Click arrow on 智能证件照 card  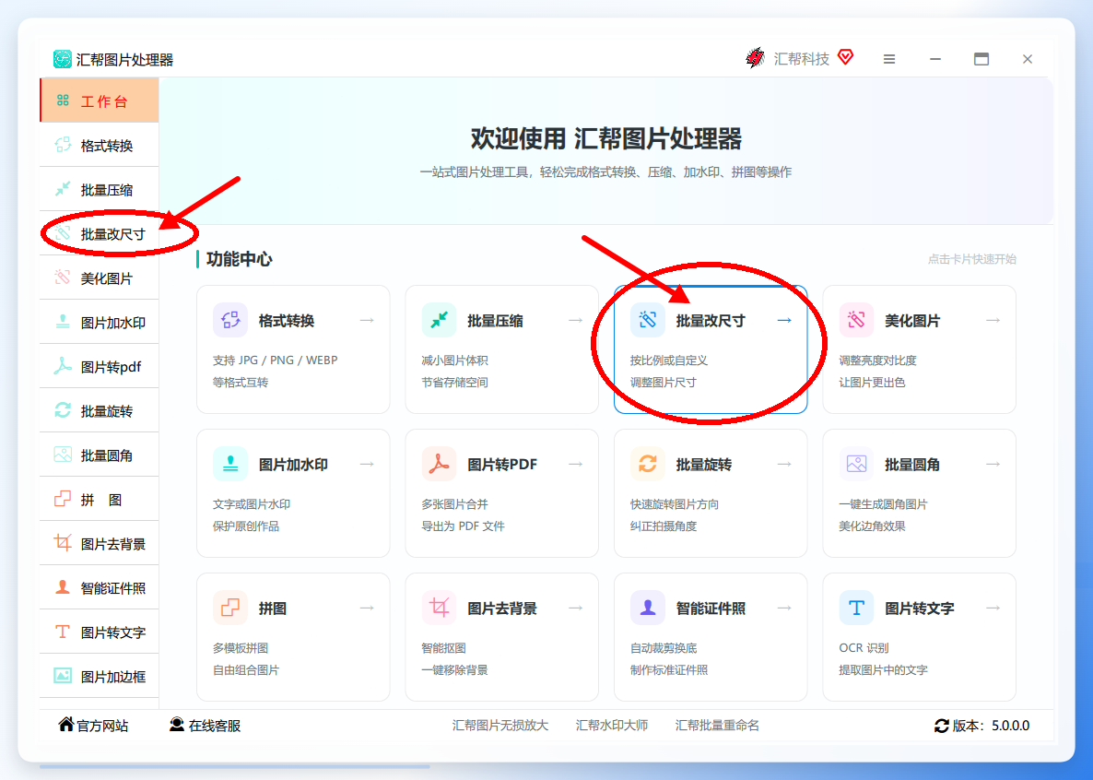coord(784,608)
